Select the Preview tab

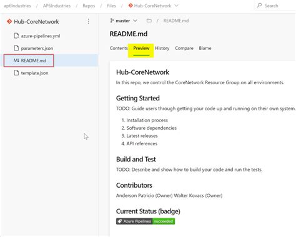coord(141,48)
